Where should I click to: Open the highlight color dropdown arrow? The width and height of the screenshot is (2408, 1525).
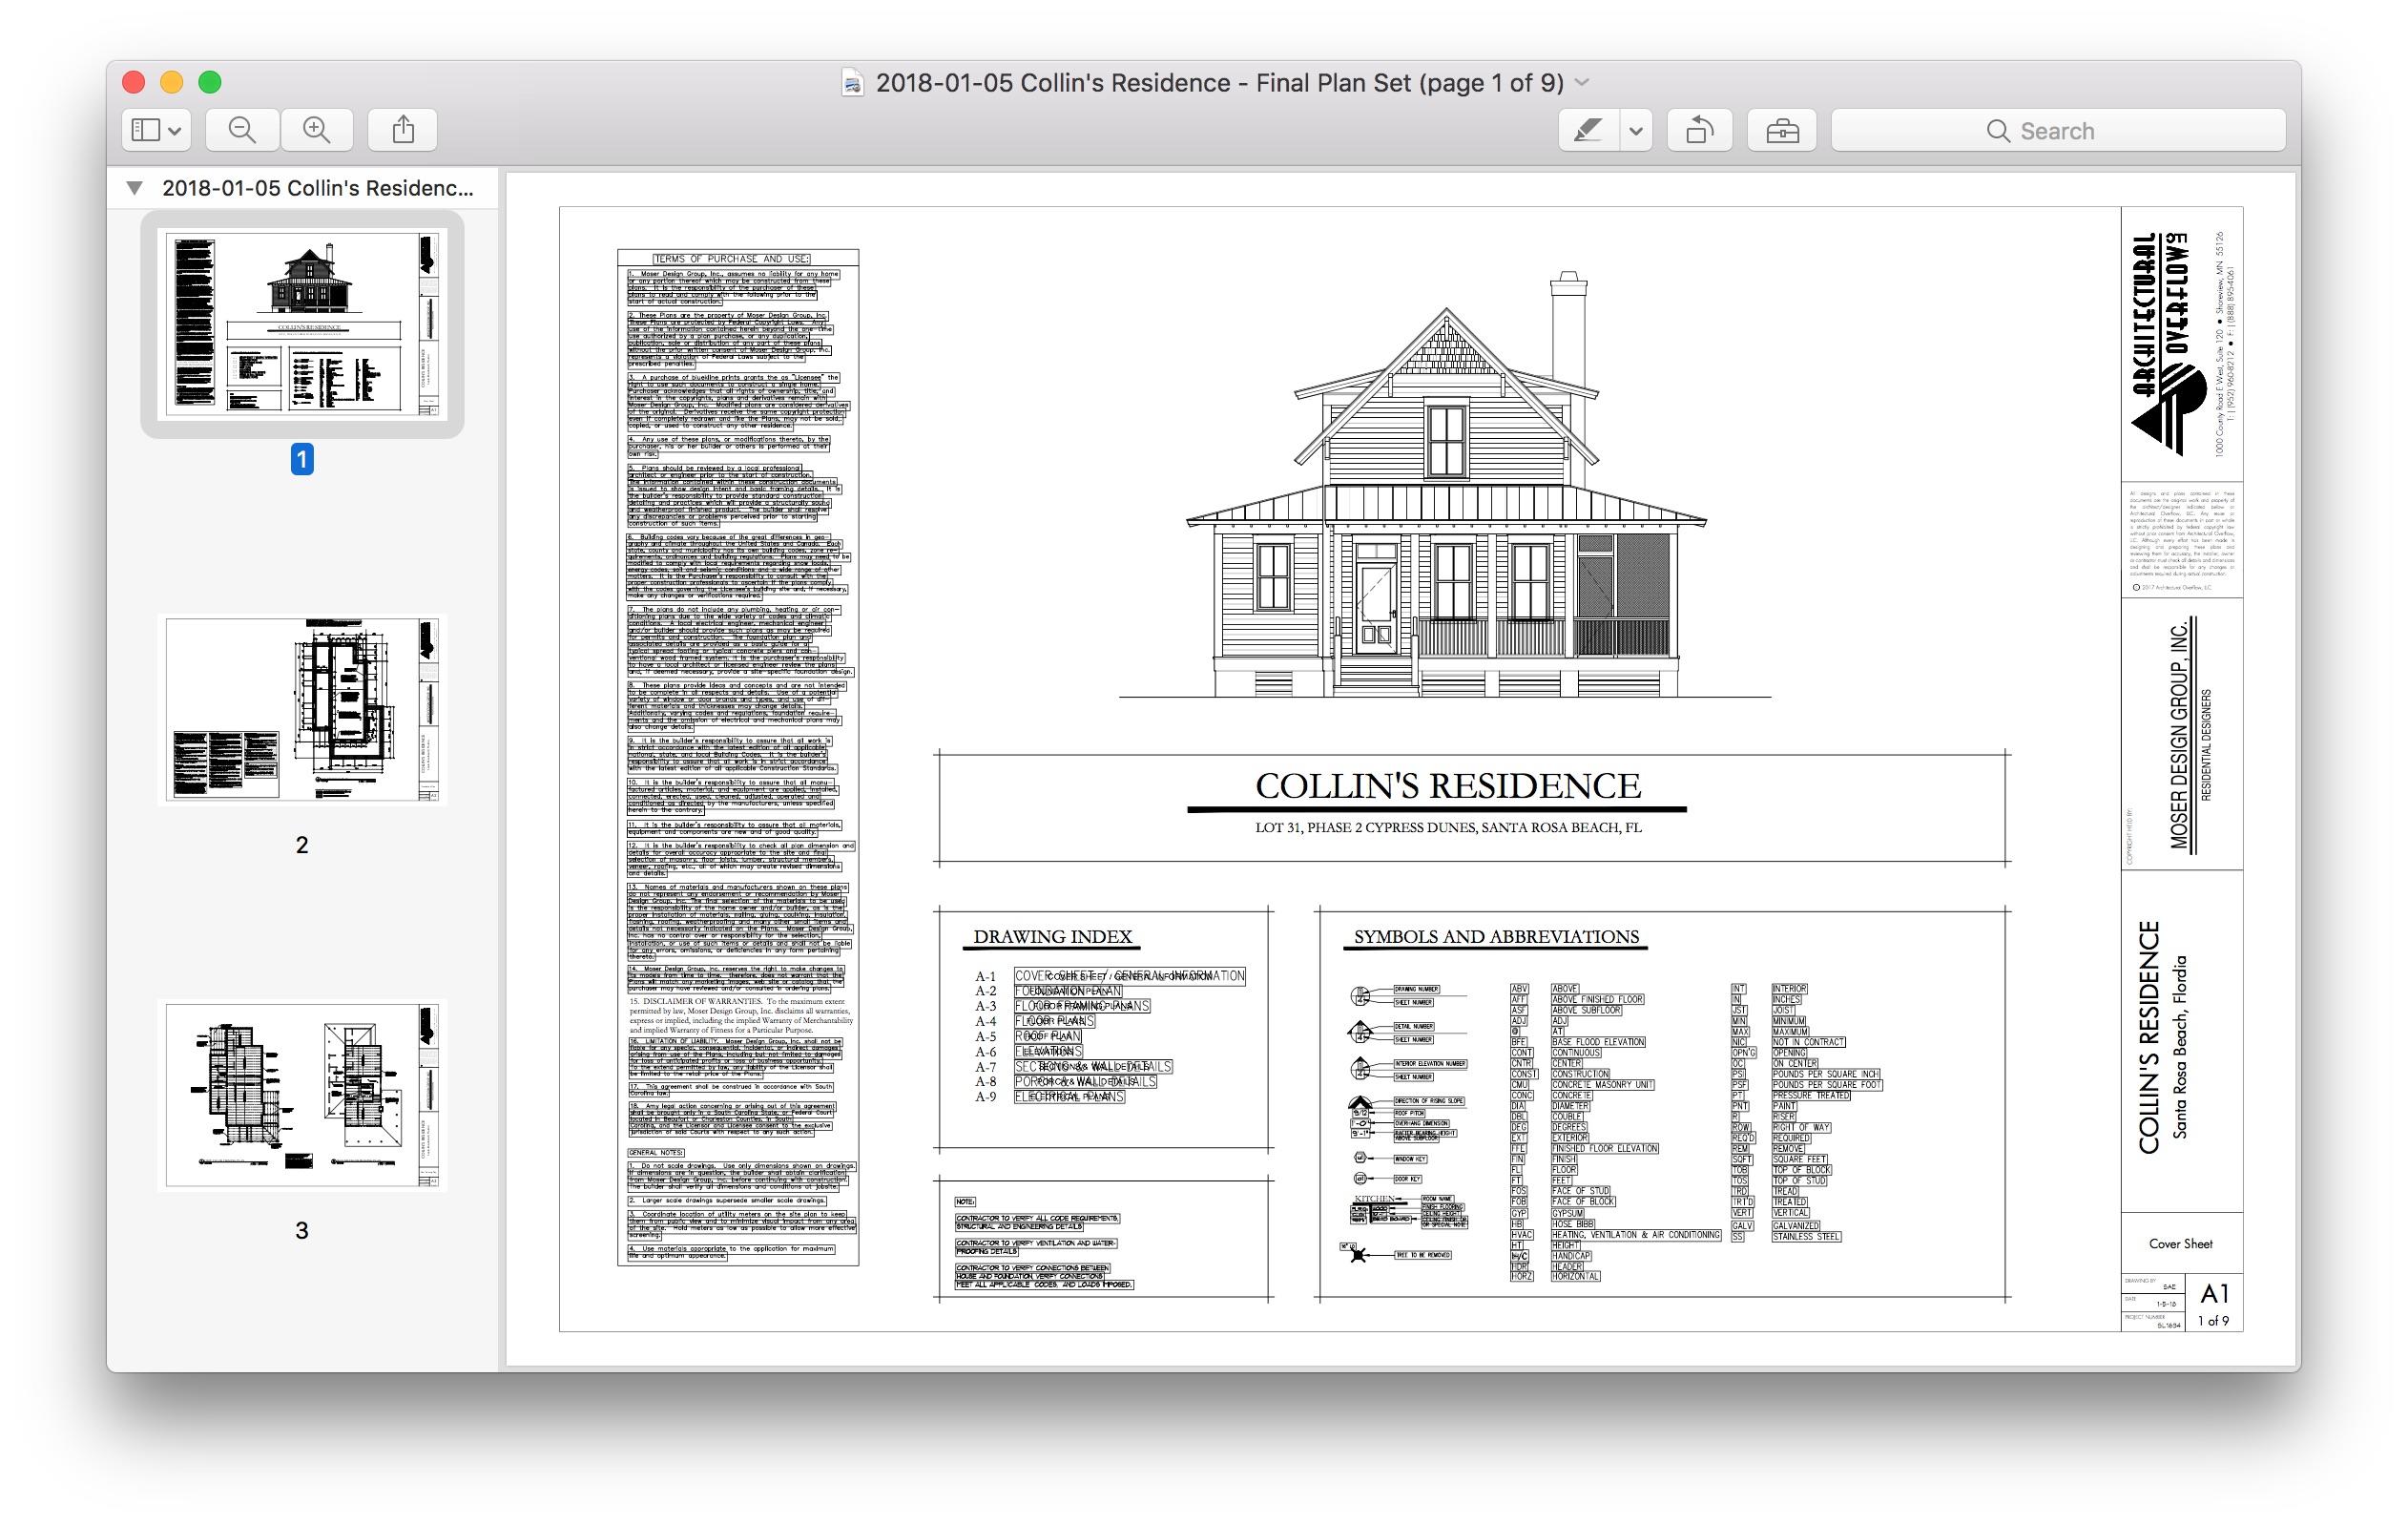pyautogui.click(x=1636, y=131)
